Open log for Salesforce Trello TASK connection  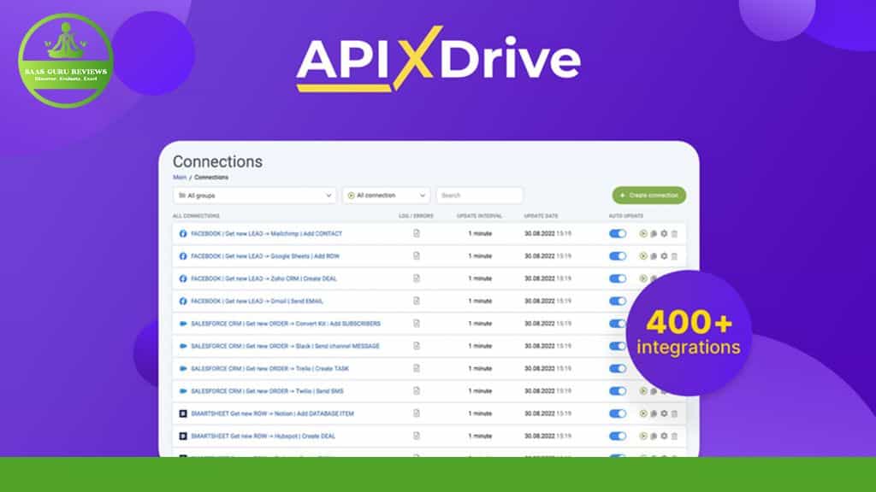click(417, 368)
